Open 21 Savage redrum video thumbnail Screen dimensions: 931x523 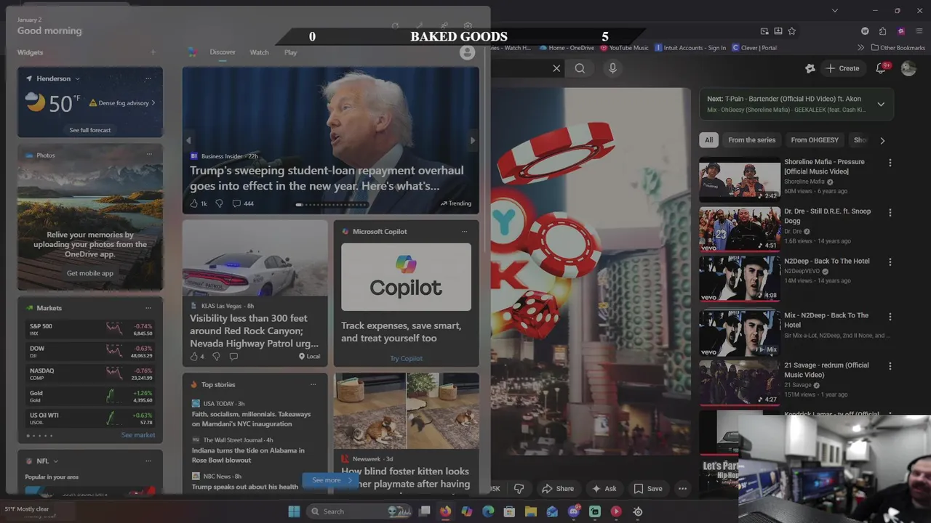740,382
